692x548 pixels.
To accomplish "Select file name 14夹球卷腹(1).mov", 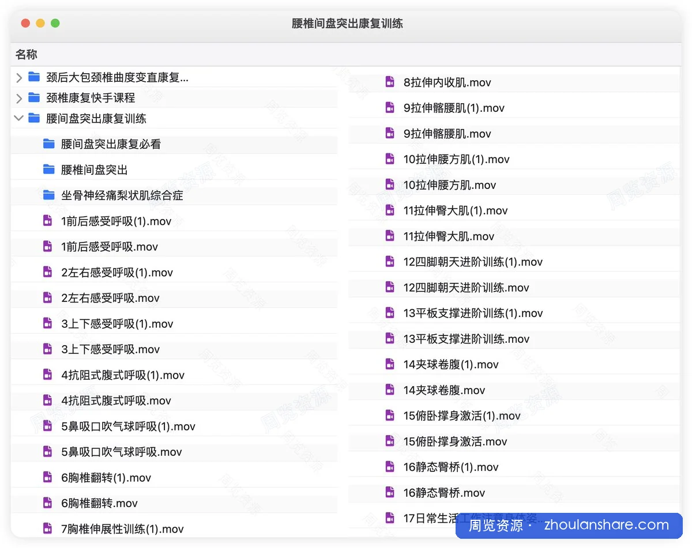I will coord(452,364).
